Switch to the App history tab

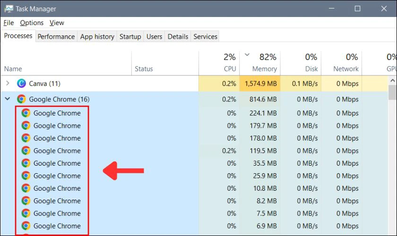[x=97, y=37]
